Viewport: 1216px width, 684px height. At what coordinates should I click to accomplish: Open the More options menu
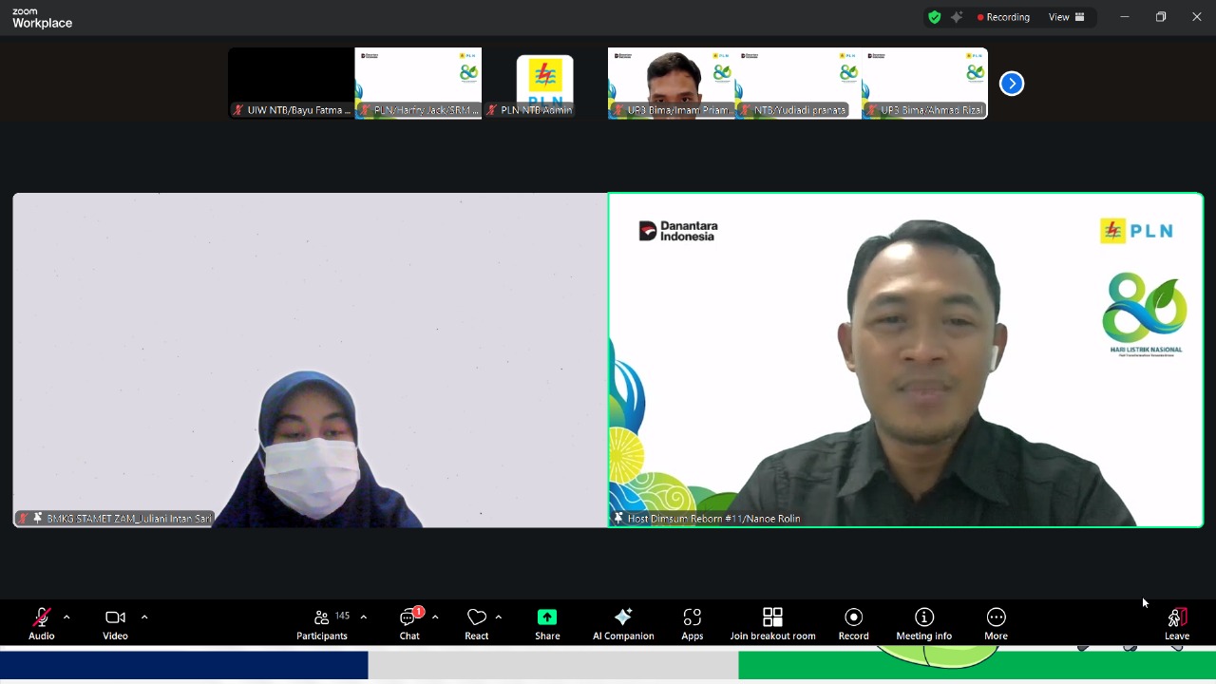pyautogui.click(x=996, y=623)
